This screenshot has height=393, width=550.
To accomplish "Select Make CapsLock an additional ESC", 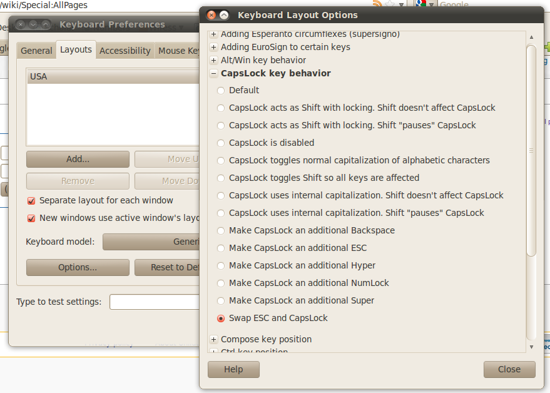I will click(221, 248).
